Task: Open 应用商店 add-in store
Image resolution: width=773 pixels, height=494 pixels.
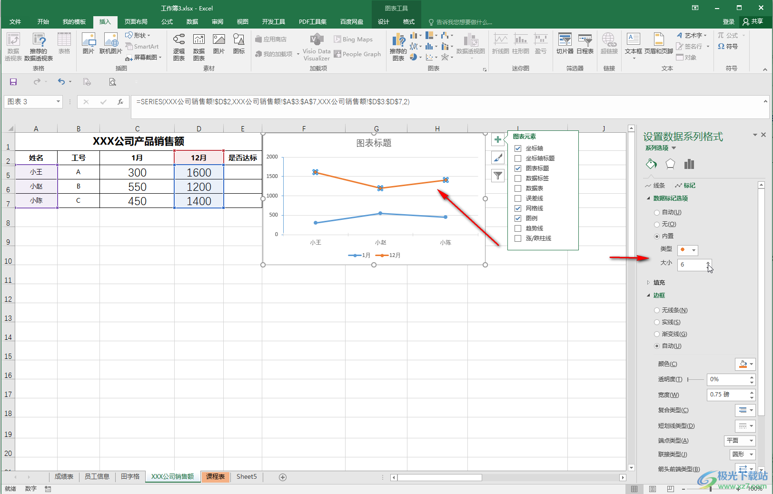Action: pyautogui.click(x=271, y=40)
